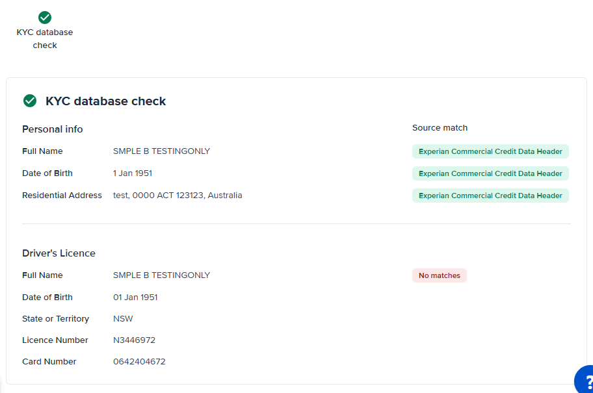Click the green checkmark above the step label
The width and height of the screenshot is (593, 393).
coord(45,18)
